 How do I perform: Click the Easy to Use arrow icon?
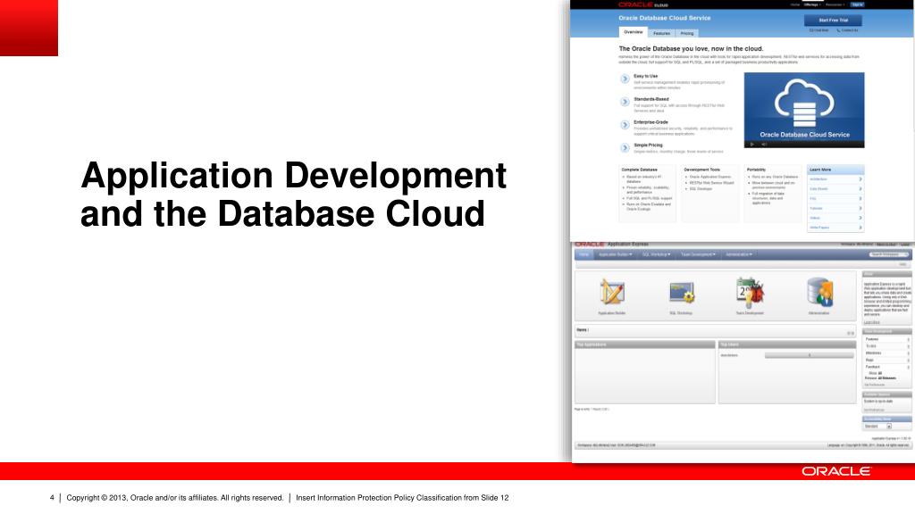pyautogui.click(x=625, y=79)
